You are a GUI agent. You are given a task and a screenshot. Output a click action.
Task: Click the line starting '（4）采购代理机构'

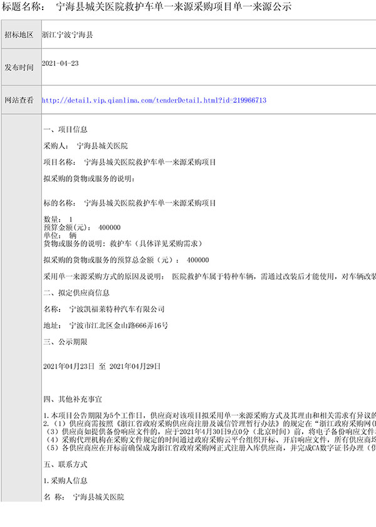click(210, 440)
